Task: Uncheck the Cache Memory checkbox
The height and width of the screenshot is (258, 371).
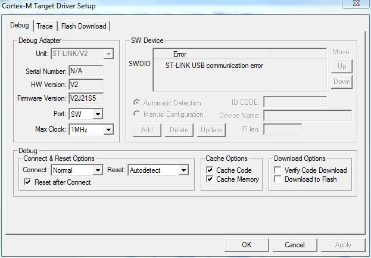Action: point(210,179)
